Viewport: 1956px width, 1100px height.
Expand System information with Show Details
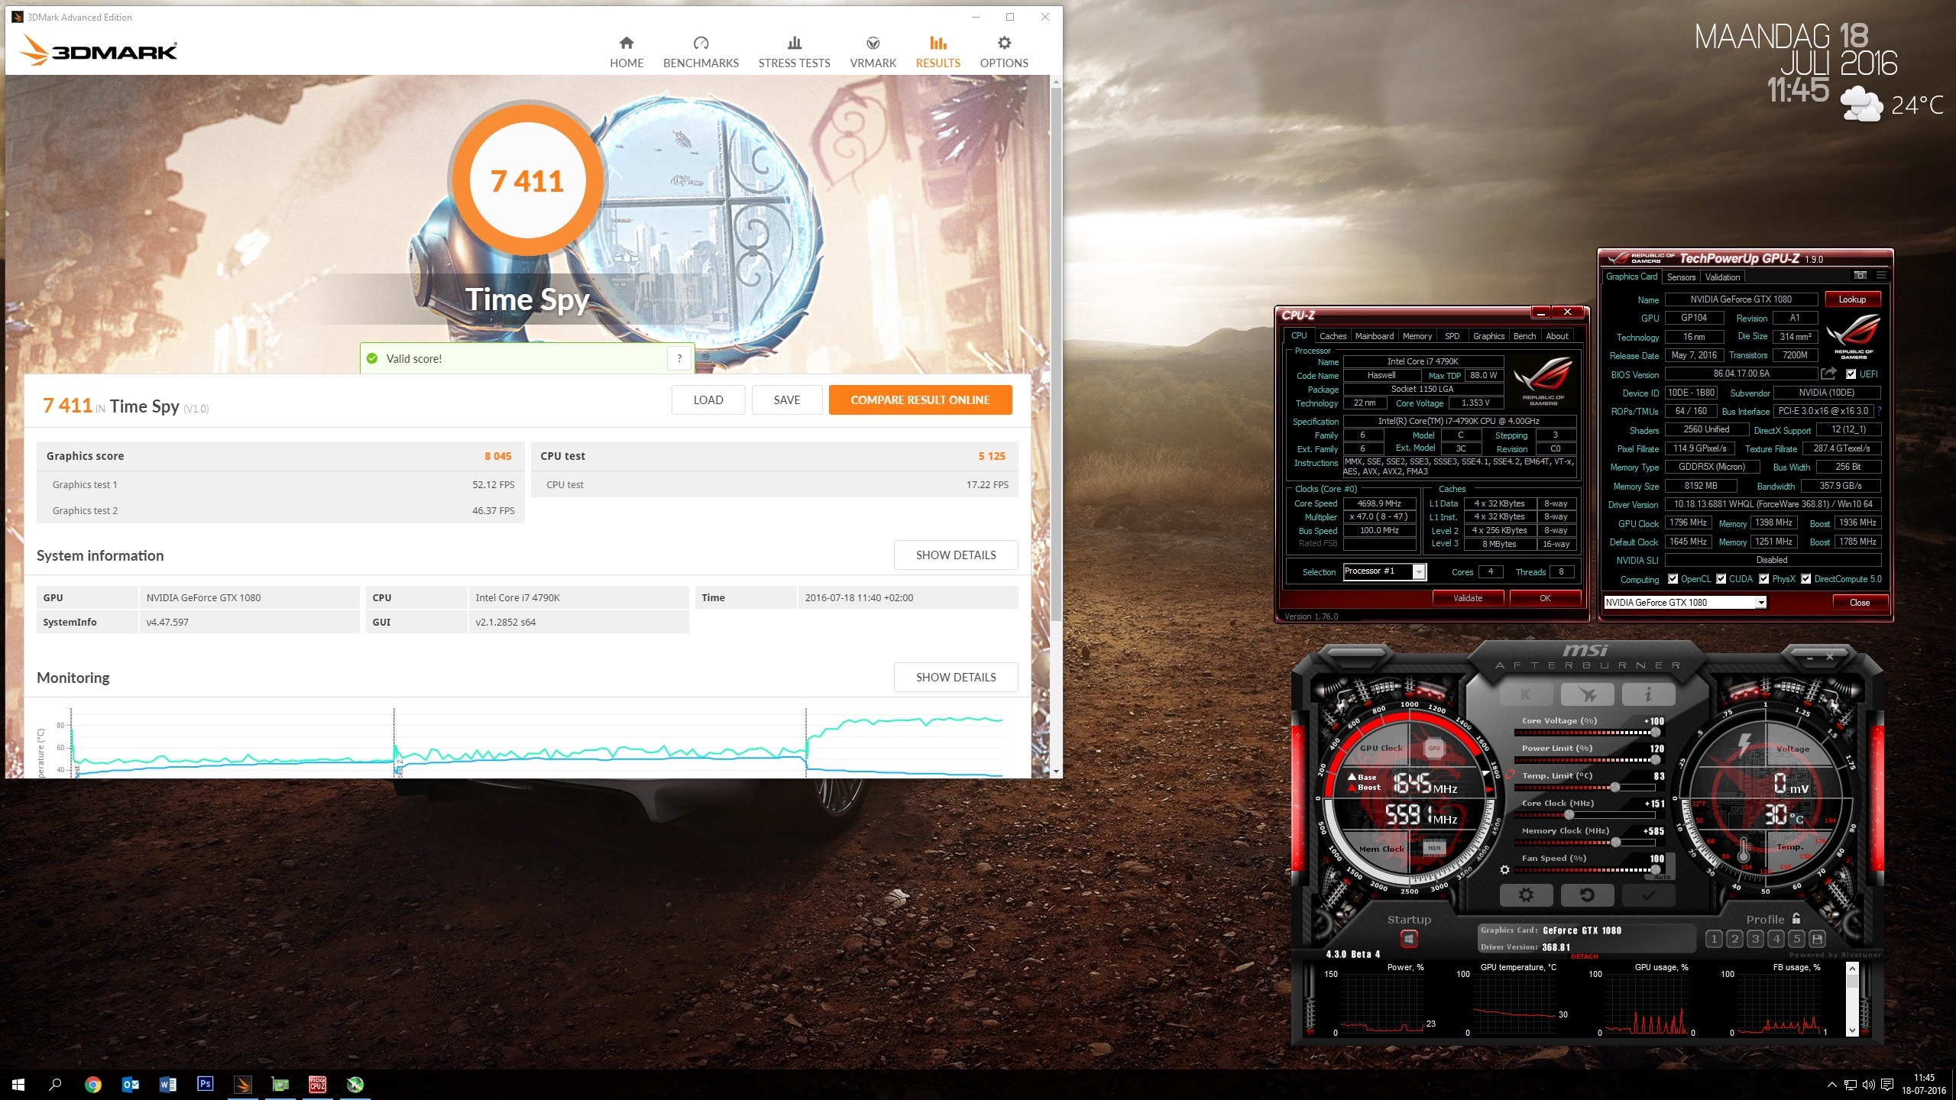coord(955,555)
